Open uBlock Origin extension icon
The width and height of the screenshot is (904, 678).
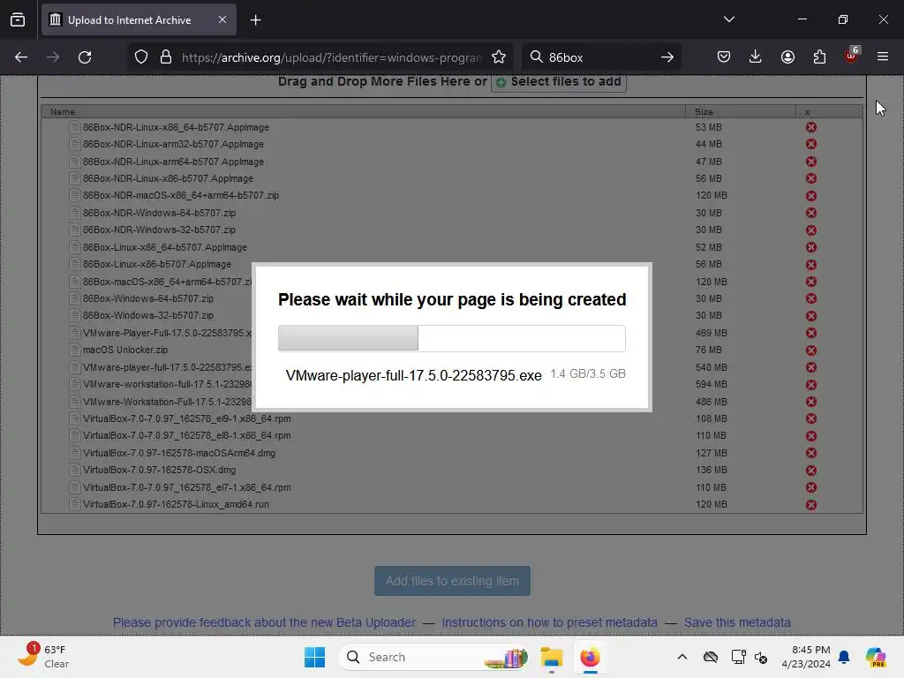[852, 56]
